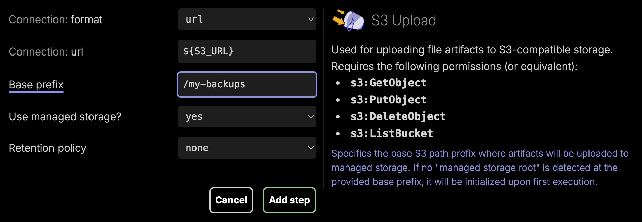The height and width of the screenshot is (222, 642).
Task: Select the s3:ListBucket permission entry
Action: click(x=391, y=133)
